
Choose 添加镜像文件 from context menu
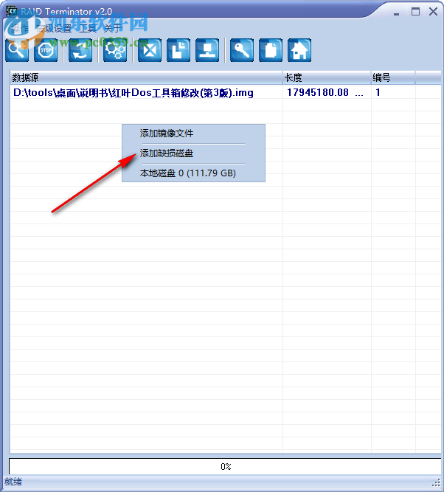[193, 134]
